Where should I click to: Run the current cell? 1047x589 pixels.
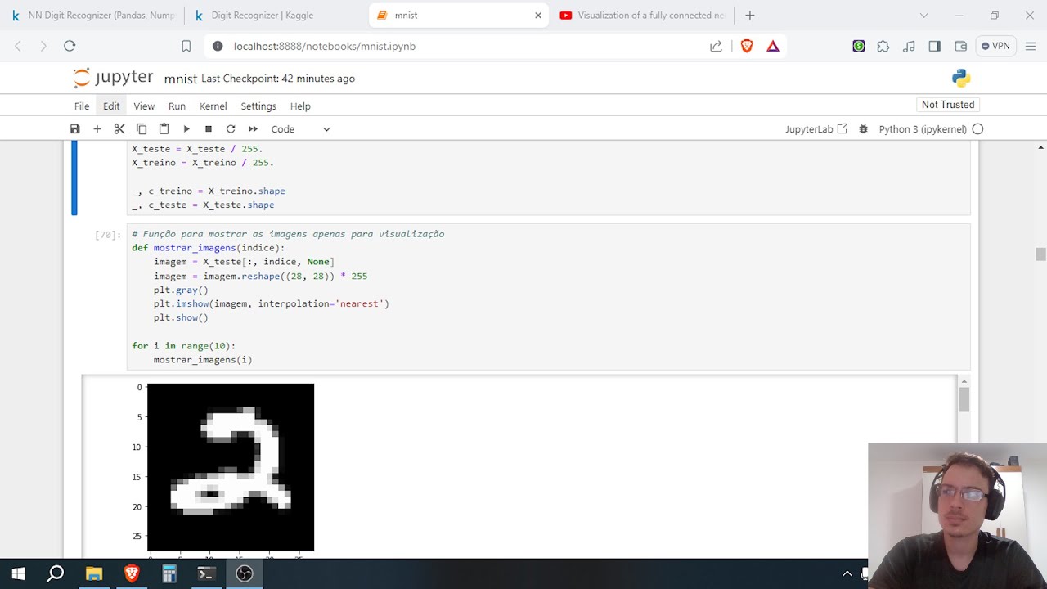pyautogui.click(x=186, y=129)
